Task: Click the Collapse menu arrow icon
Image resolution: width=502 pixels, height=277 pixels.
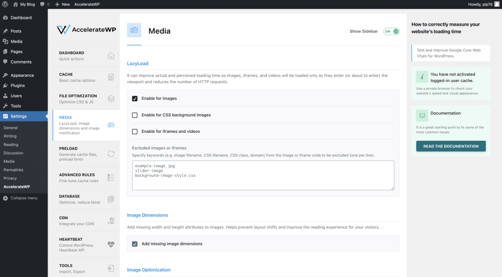Action: point(5,198)
